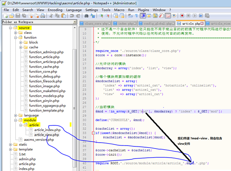231x171 pixels.
Task: Toggle synchronized vertical scrolling
Action: [x=115, y=15]
